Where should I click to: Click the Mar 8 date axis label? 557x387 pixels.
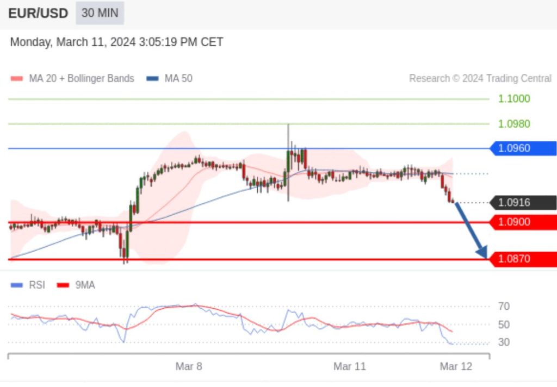point(189,366)
